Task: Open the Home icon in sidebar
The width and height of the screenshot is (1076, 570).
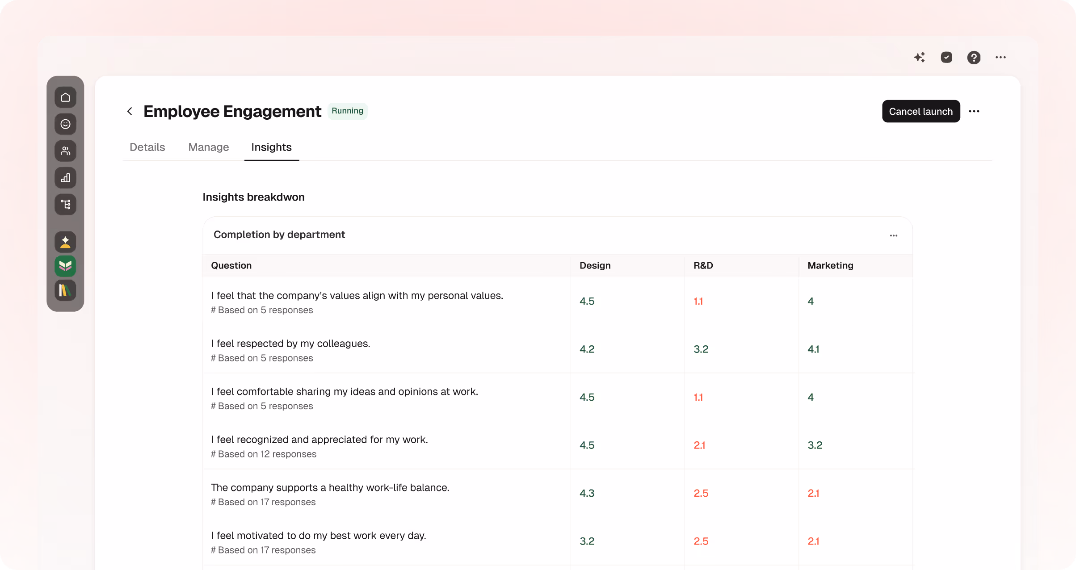Action: 65,97
